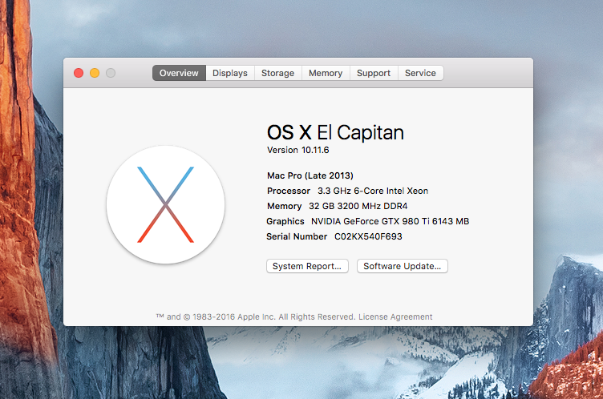The width and height of the screenshot is (603, 399).
Task: Open the Storage tab
Action: 277,73
